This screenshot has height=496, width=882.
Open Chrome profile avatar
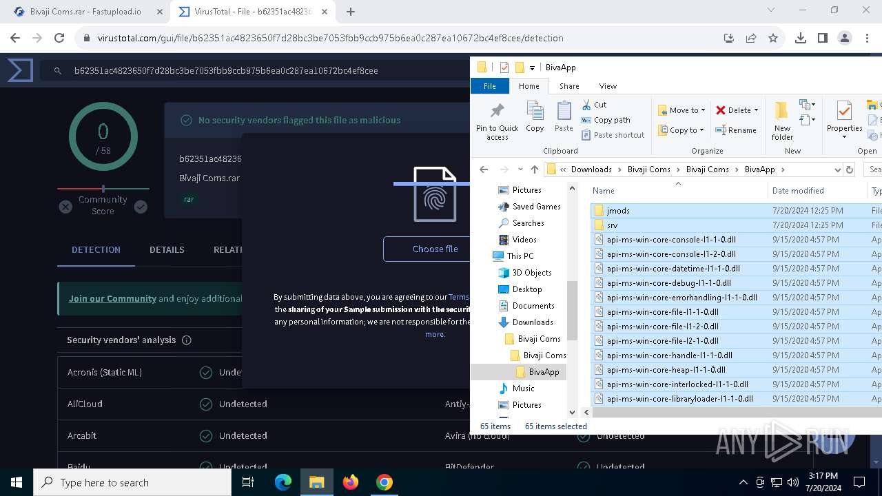pyautogui.click(x=844, y=38)
